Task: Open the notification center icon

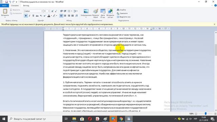Action: (x=213, y=119)
